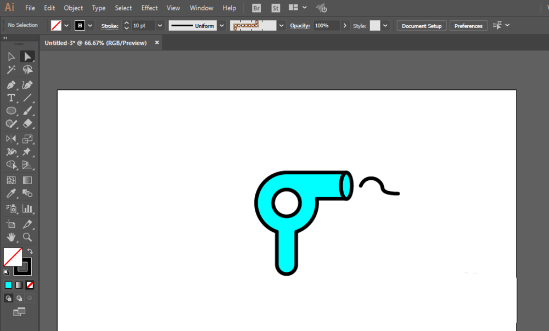
Task: Select the Ellipse tool
Action: [11, 111]
